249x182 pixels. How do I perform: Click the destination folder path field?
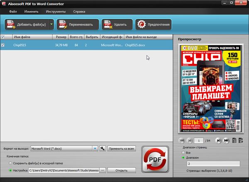(64, 170)
